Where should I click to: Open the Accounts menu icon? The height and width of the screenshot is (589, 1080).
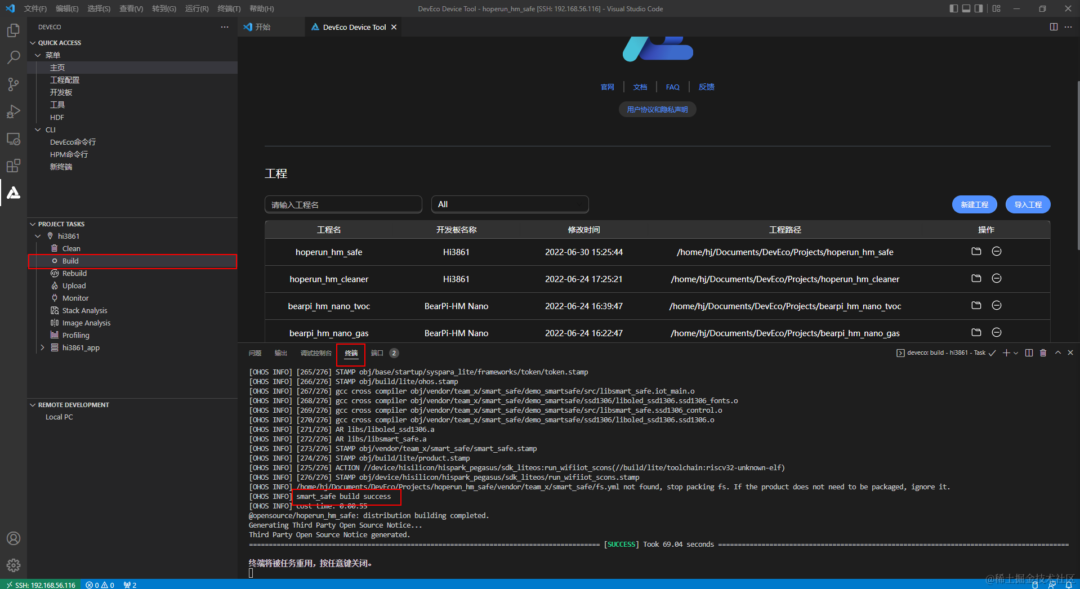pyautogui.click(x=14, y=538)
